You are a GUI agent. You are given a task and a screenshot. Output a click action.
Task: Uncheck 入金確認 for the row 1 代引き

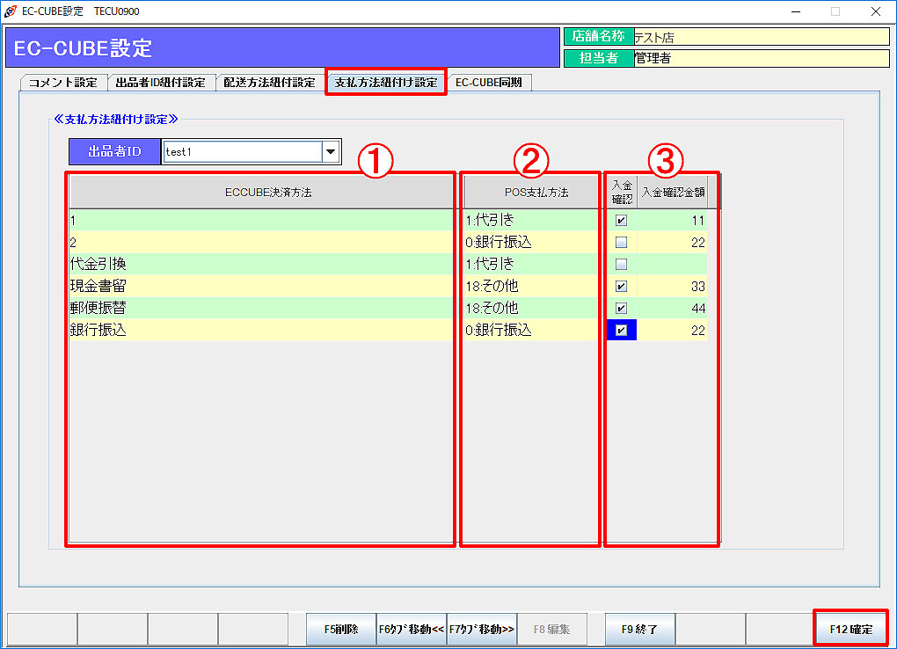tap(622, 221)
